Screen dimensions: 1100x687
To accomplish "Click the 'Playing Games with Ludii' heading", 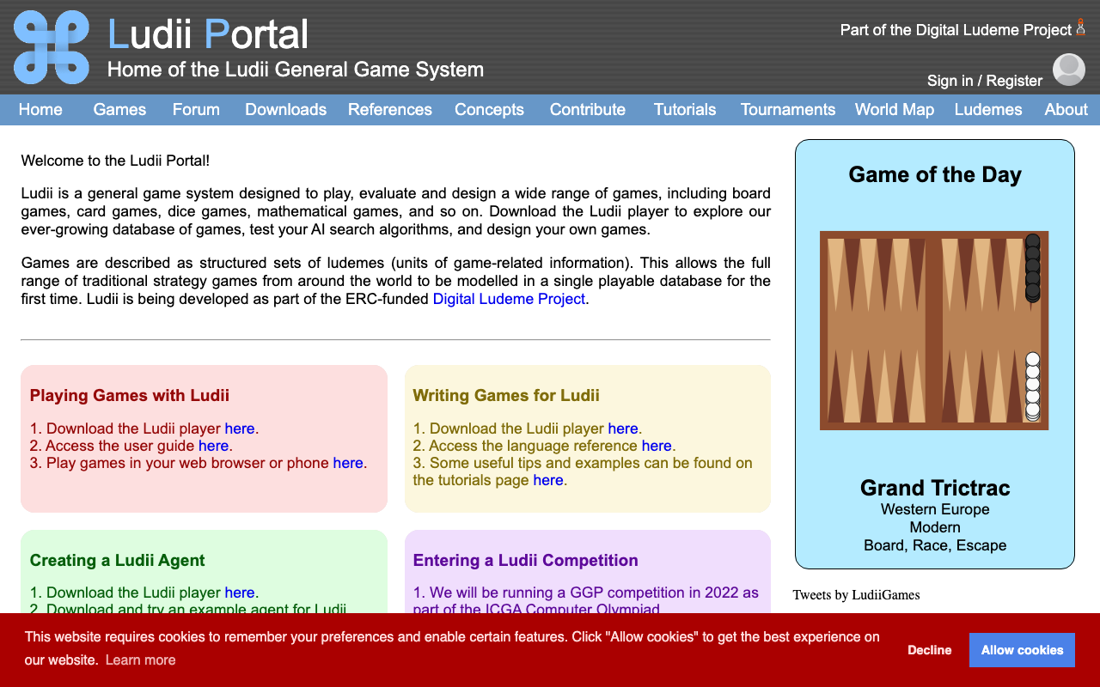I will coord(130,396).
